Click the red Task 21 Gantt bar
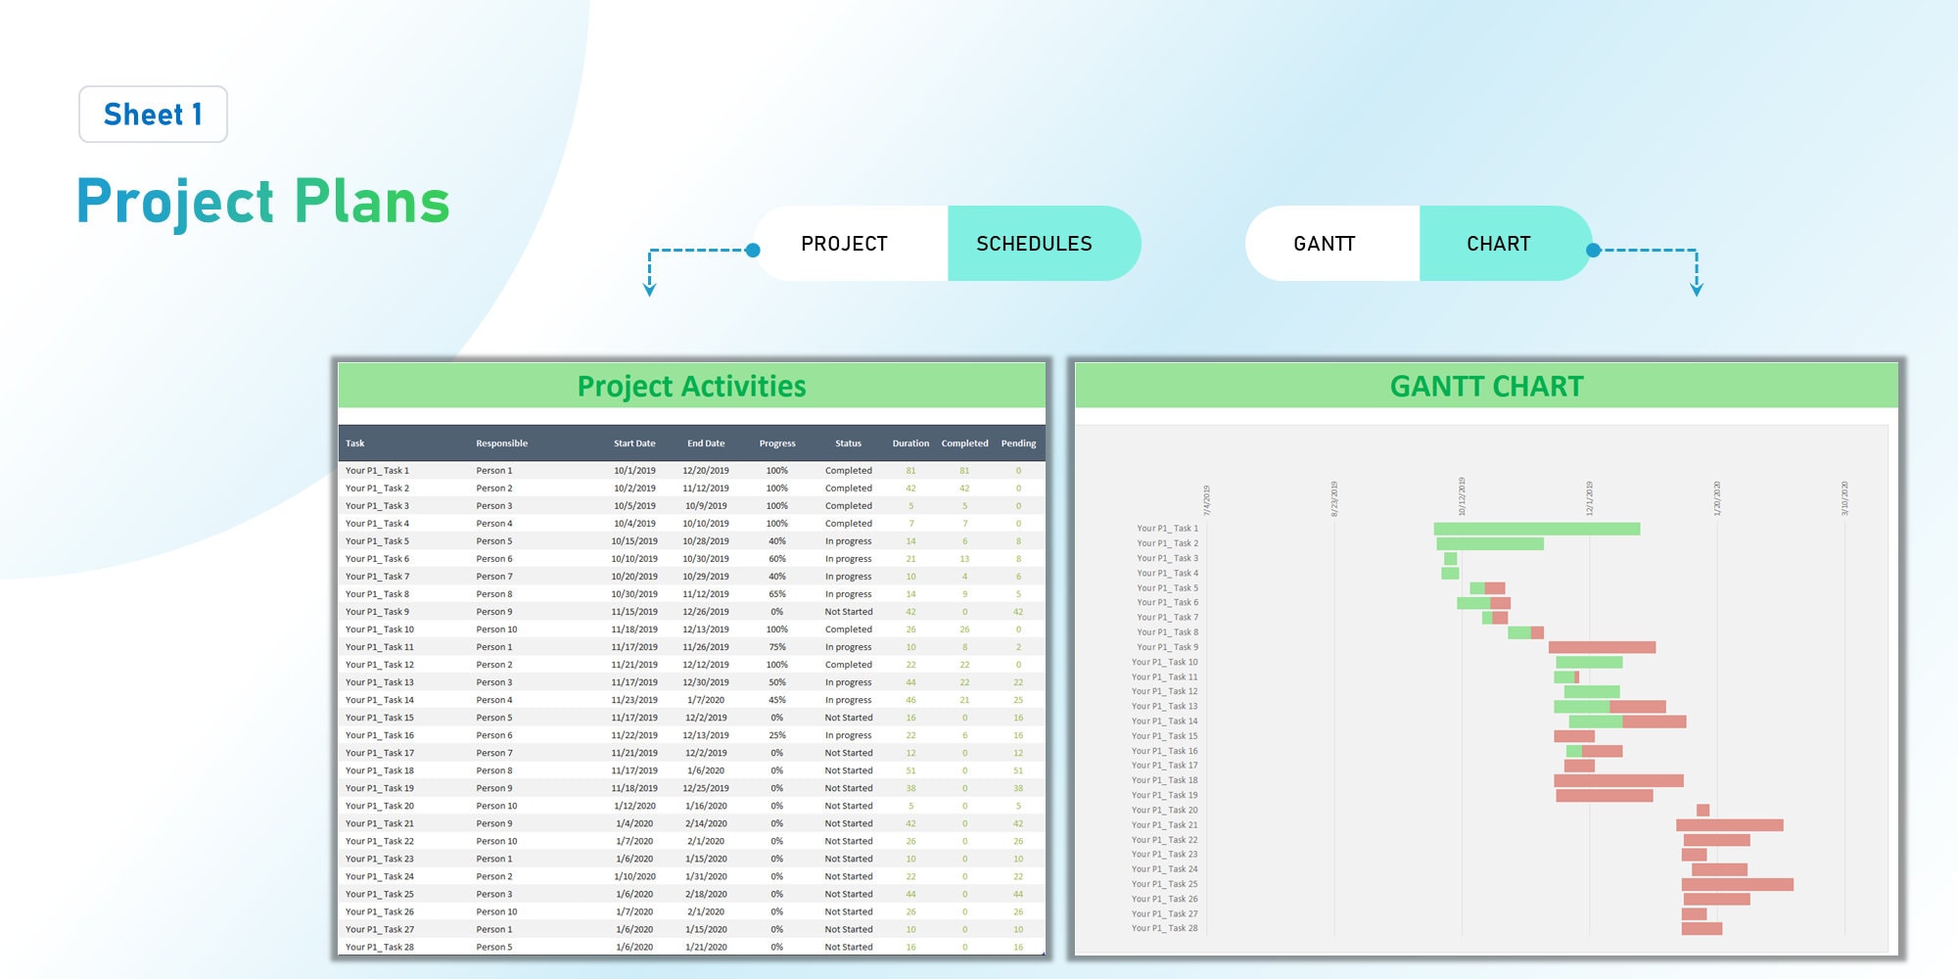Screen dimensions: 1958x979 pos(1730,825)
